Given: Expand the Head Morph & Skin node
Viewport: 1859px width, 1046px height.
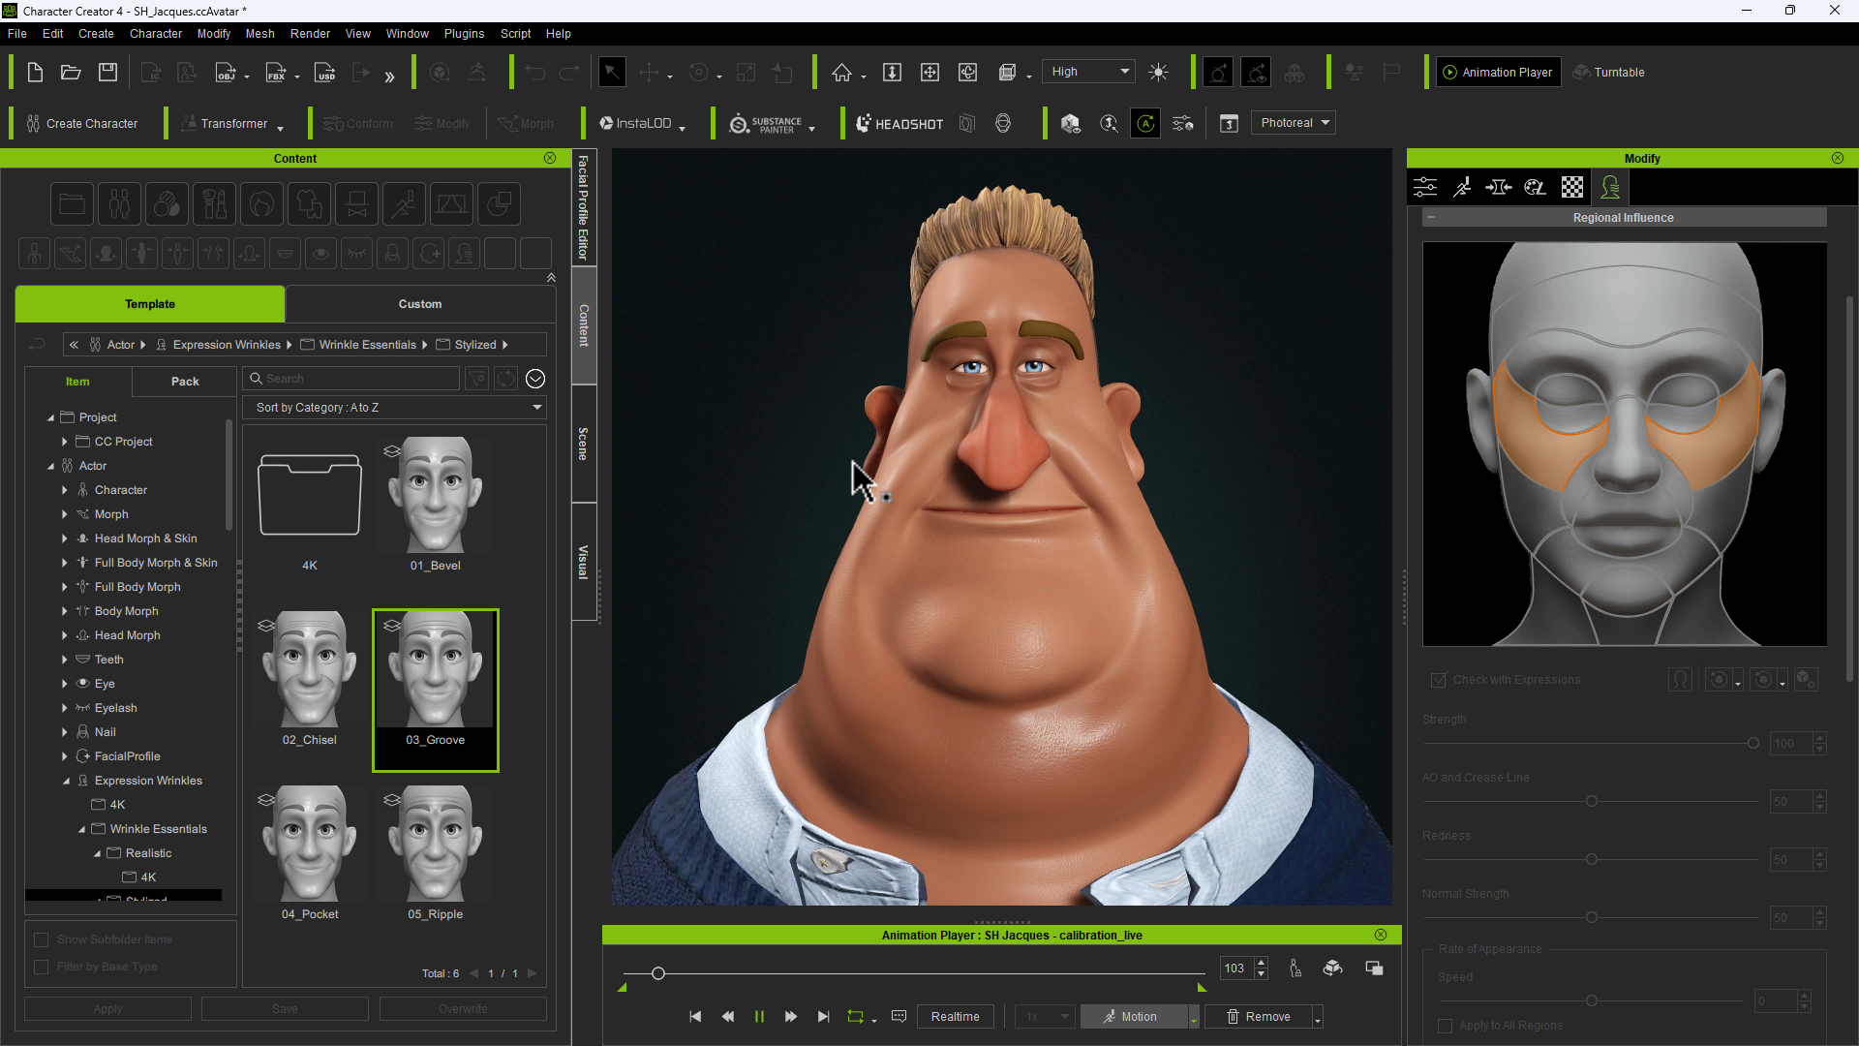Looking at the screenshot, I should point(65,538).
